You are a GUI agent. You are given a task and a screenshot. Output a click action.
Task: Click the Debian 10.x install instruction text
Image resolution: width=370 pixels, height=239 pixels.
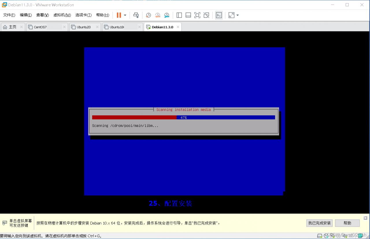(128, 223)
